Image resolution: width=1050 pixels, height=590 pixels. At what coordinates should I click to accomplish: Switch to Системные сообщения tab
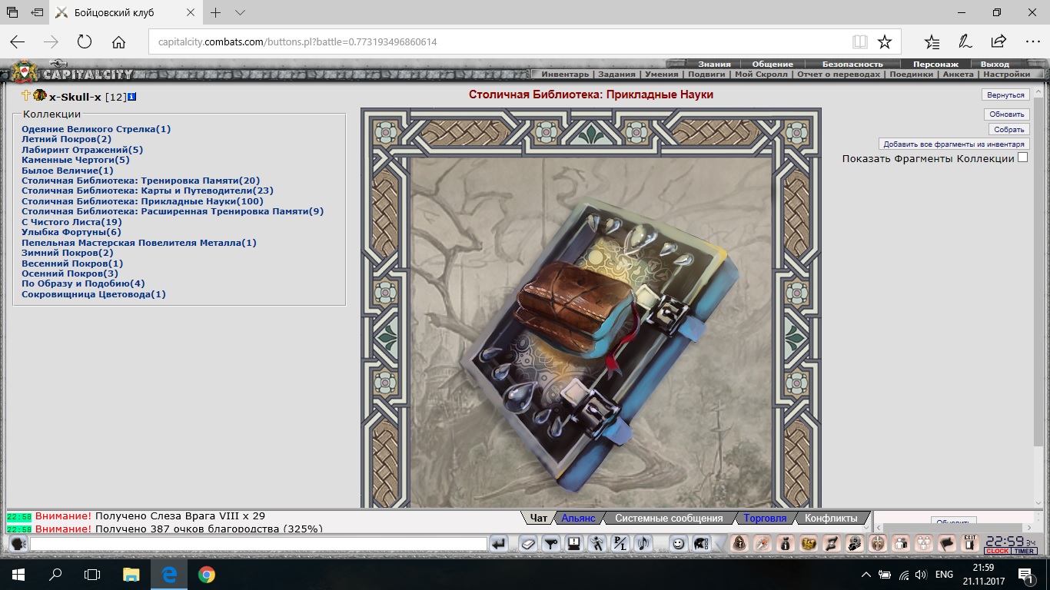[x=669, y=519]
